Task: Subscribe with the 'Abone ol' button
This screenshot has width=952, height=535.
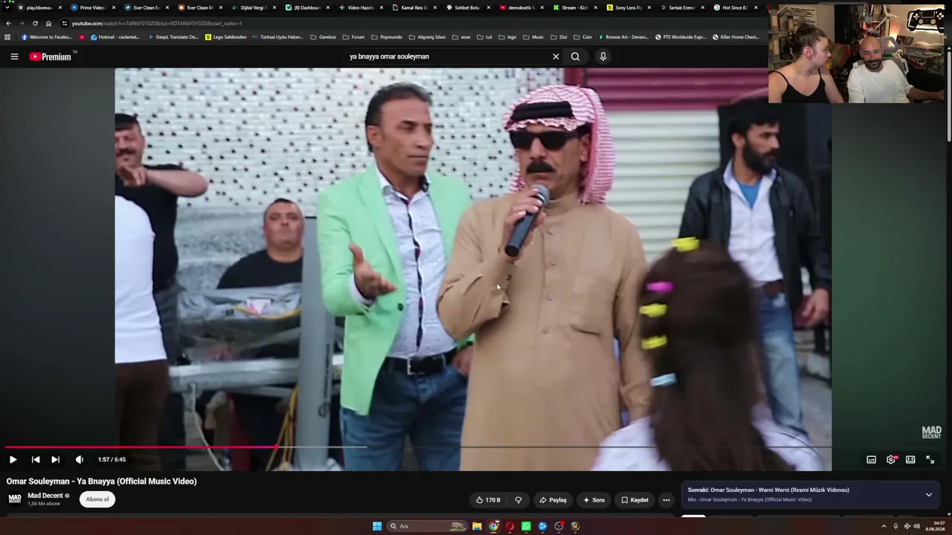Action: pyautogui.click(x=97, y=499)
